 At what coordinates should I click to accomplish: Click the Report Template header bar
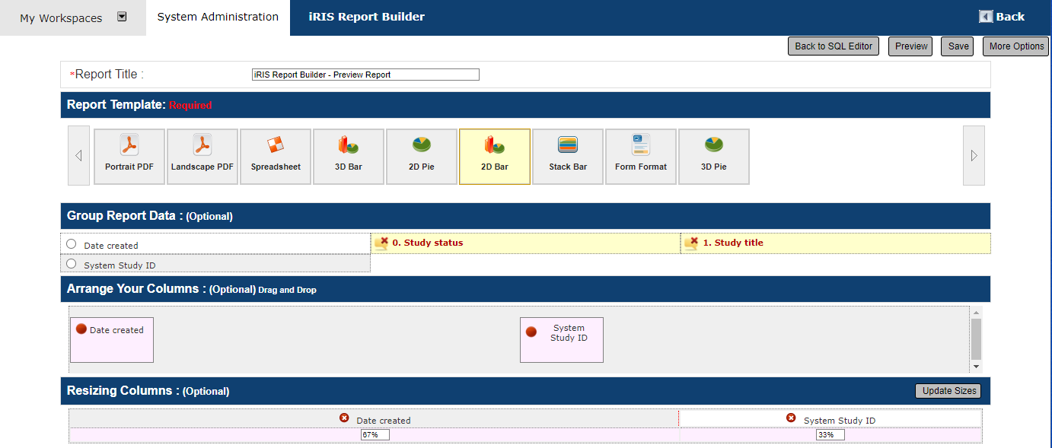pos(525,105)
